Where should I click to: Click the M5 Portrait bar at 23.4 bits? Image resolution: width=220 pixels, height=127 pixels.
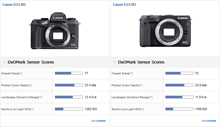(69, 85)
